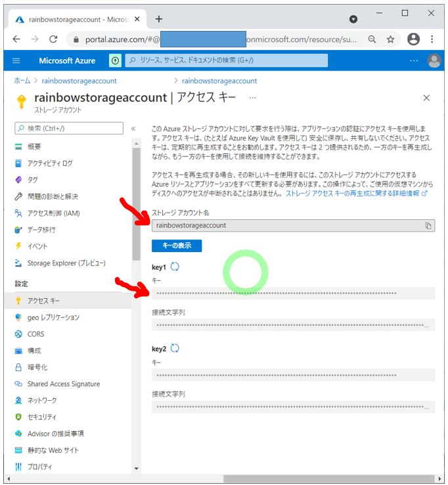448x485 pixels.
Task: Click Storage Explorer (プレビュー) icon
Action: pos(18,263)
